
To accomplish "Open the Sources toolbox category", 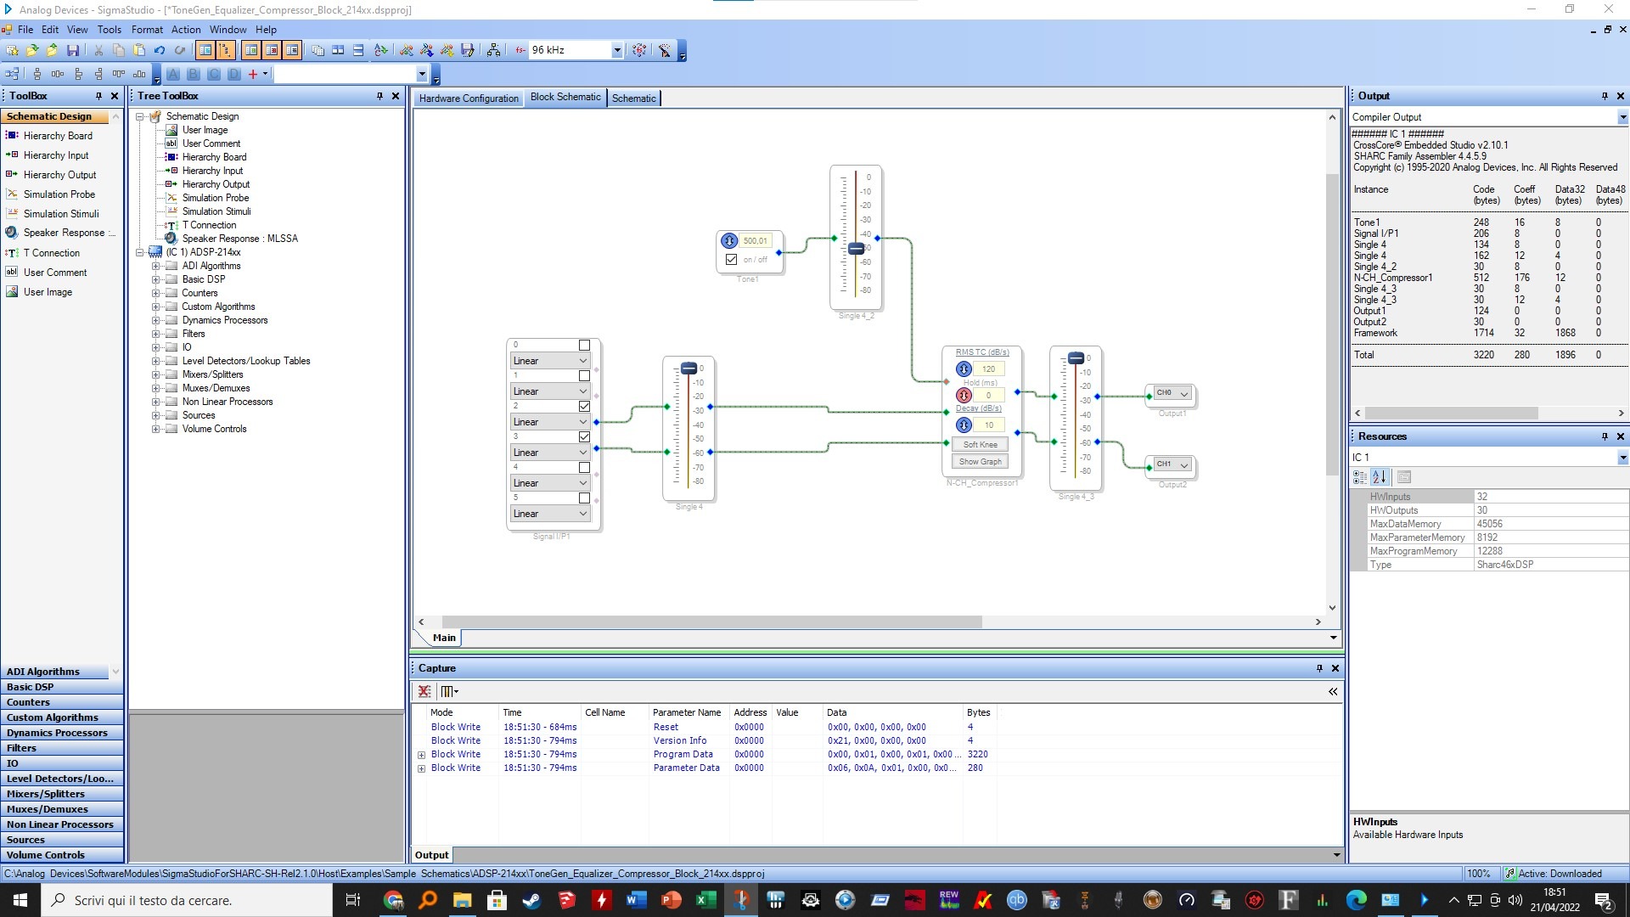I will [x=62, y=840].
